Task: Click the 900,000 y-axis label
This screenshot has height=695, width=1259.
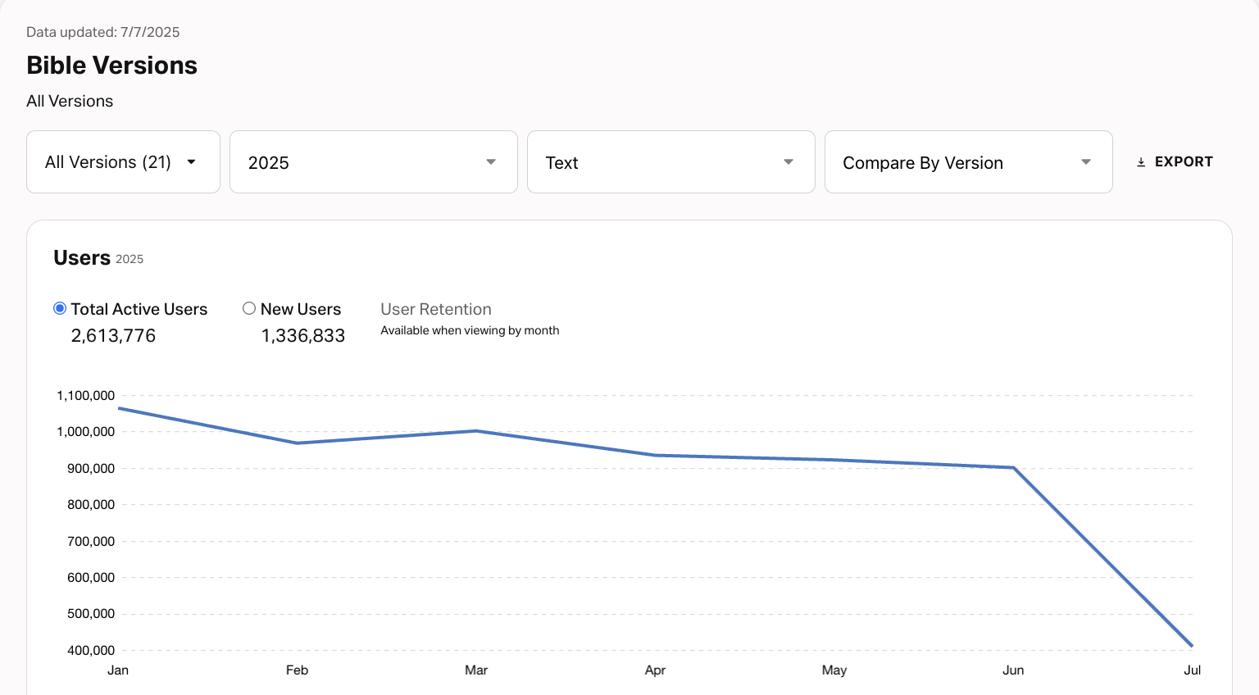Action: pyautogui.click(x=91, y=469)
